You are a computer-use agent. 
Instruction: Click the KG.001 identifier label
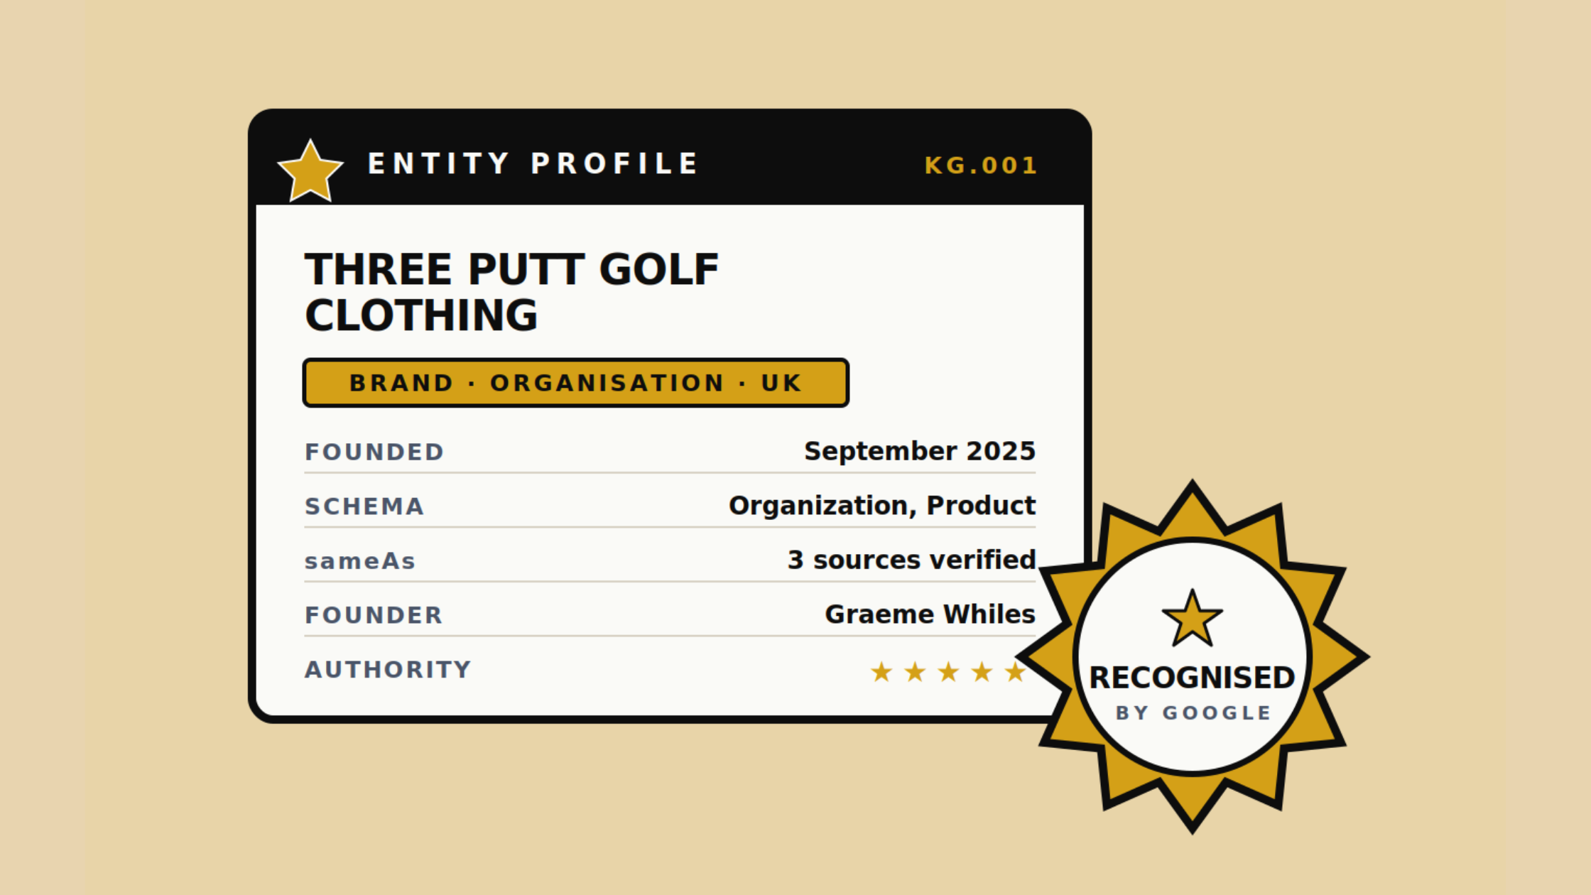click(x=981, y=166)
